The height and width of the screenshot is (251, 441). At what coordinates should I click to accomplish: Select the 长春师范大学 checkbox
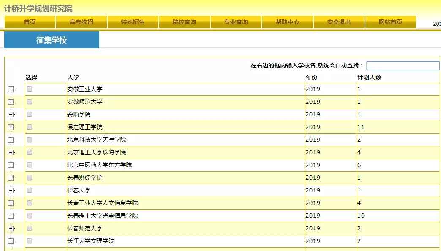(x=30, y=228)
